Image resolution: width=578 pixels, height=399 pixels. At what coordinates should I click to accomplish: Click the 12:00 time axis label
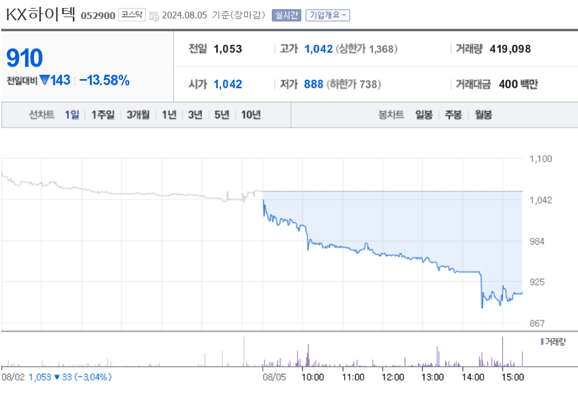click(x=392, y=377)
